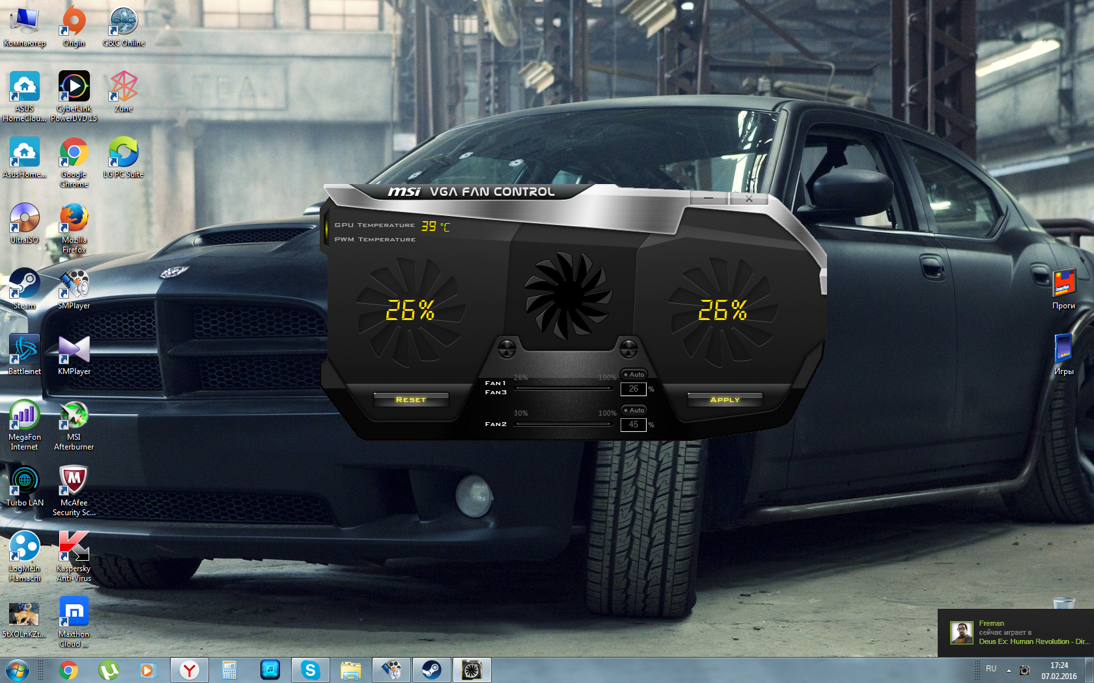Select the Turbo LAN desktop icon
Viewport: 1094px width, 683px height.
(x=25, y=486)
